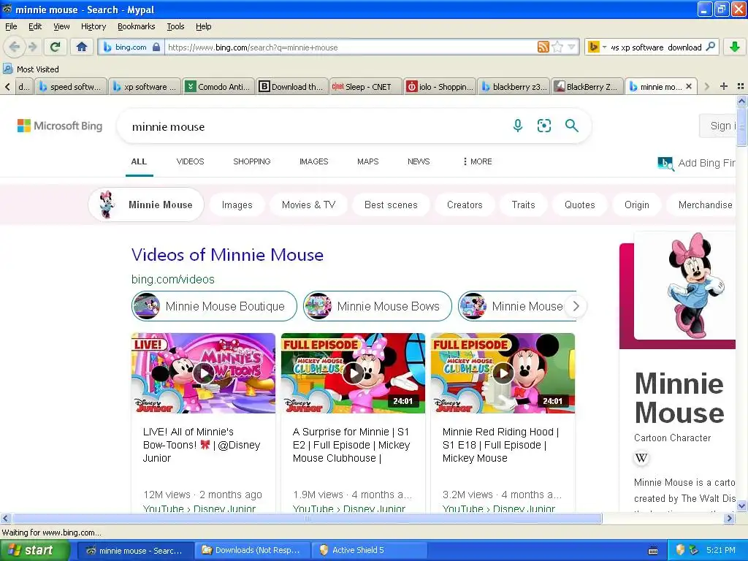Open search engine selector dropdown

596,47
